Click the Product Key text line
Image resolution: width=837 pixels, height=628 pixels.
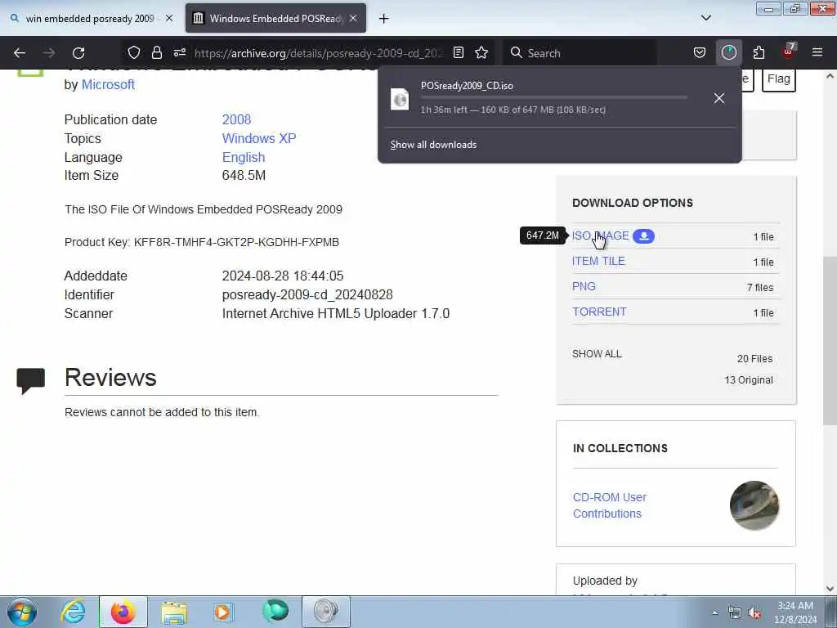202,242
